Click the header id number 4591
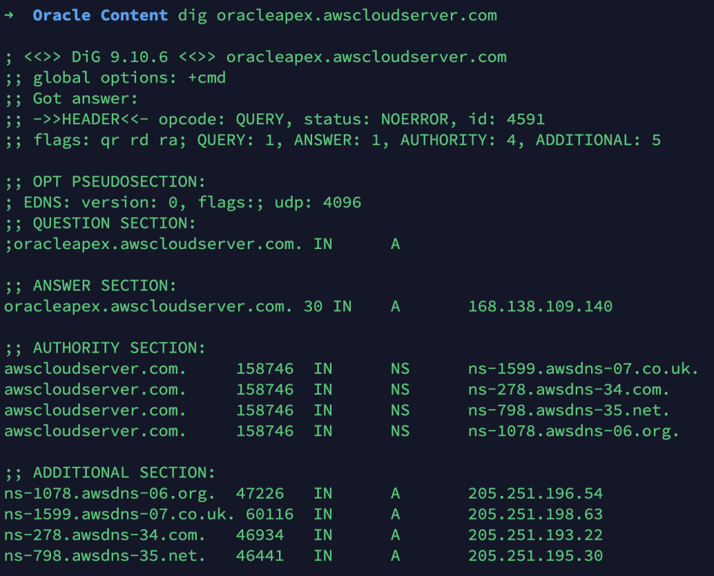 (x=526, y=120)
